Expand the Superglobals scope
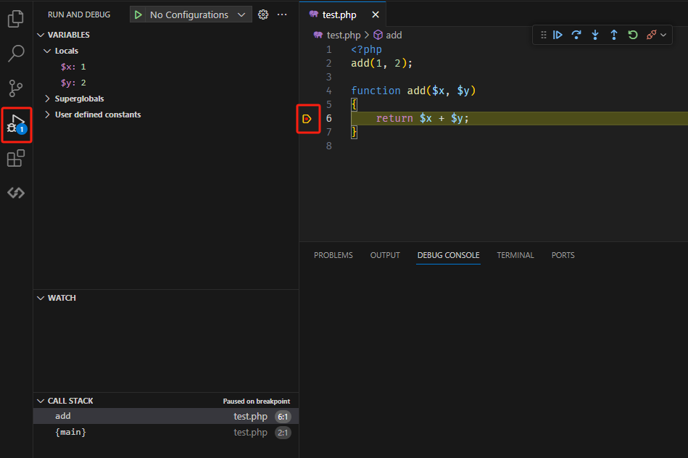This screenshot has height=458, width=688. click(x=47, y=99)
